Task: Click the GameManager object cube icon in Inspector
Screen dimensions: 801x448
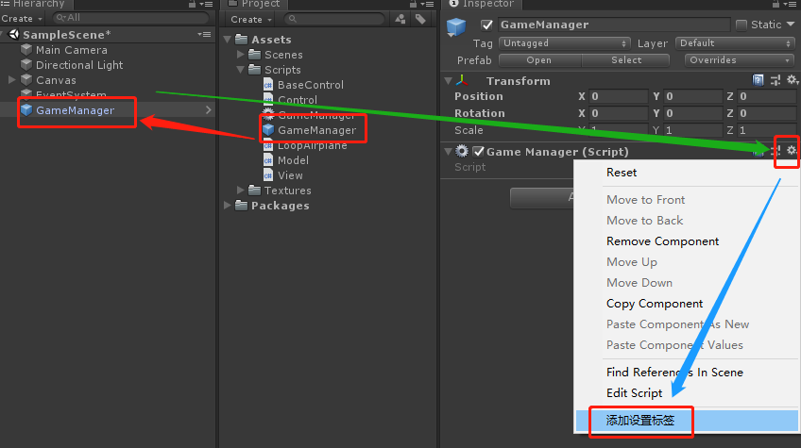Action: [x=456, y=26]
